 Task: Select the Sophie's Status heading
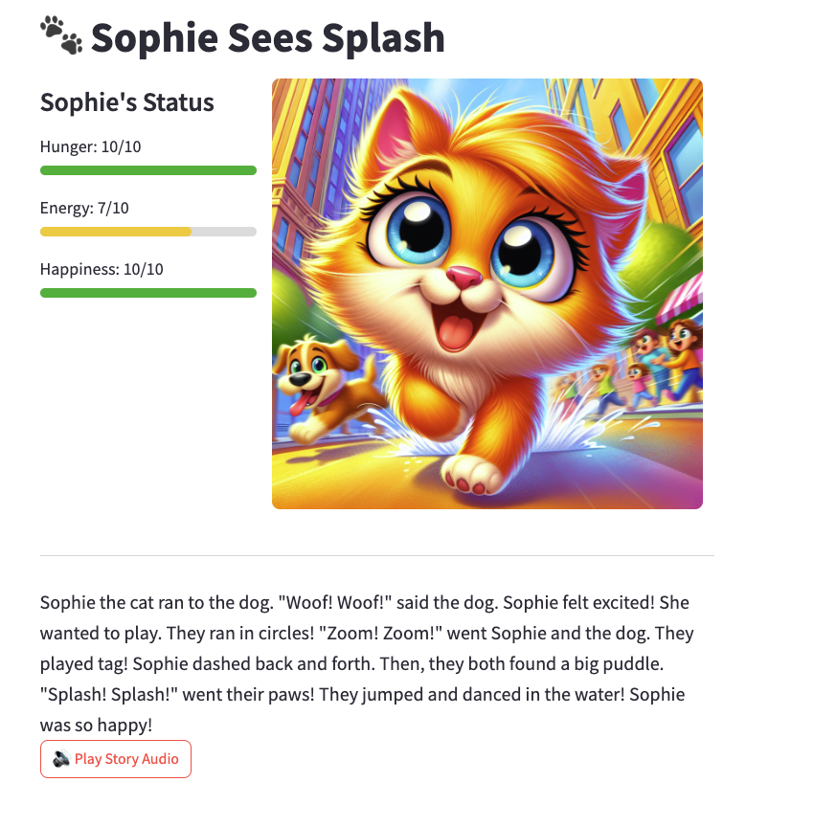coord(126,102)
